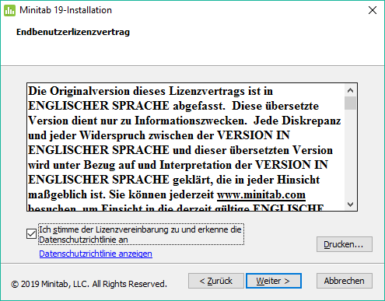This screenshot has width=385, height=301.
Task: Click the license scrollbar up arrow
Action: (x=350, y=90)
